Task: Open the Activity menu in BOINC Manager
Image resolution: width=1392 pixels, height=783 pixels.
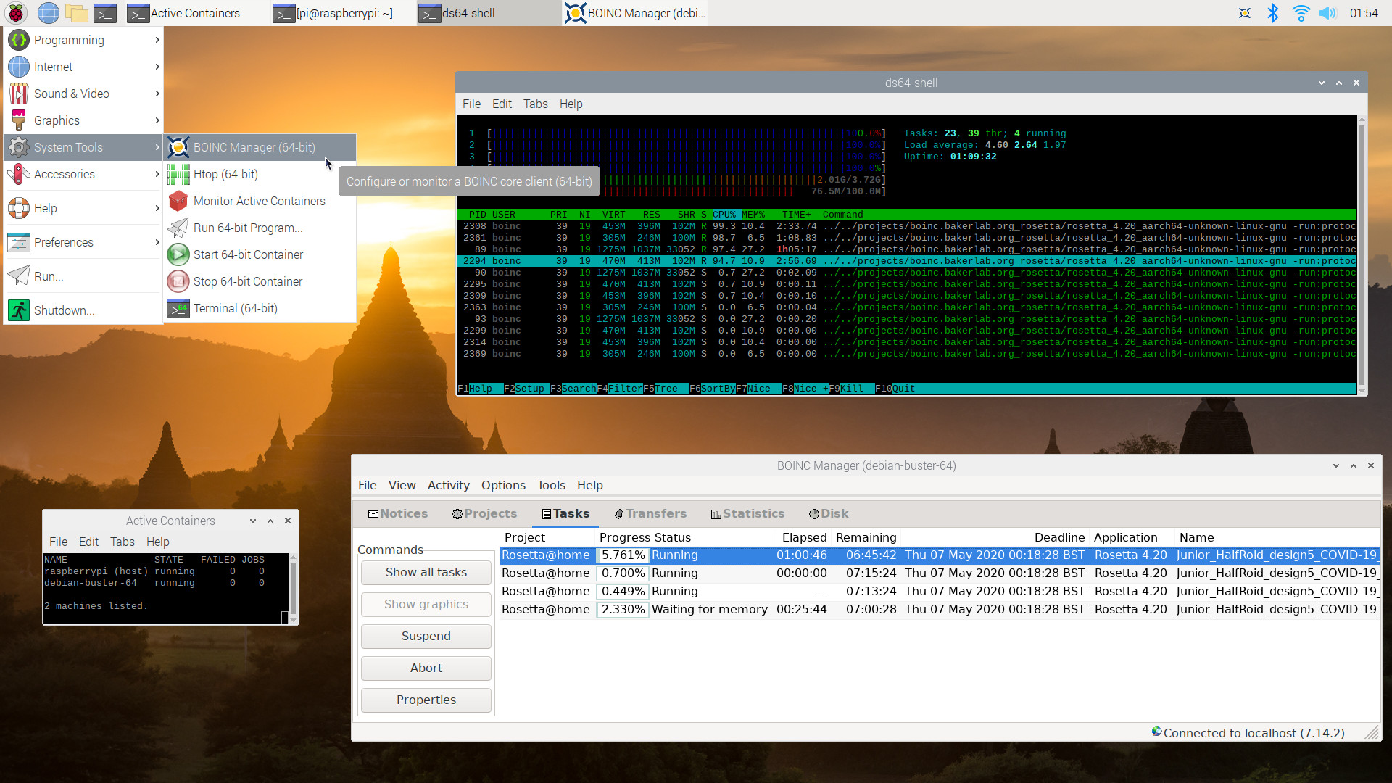Action: [x=448, y=485]
